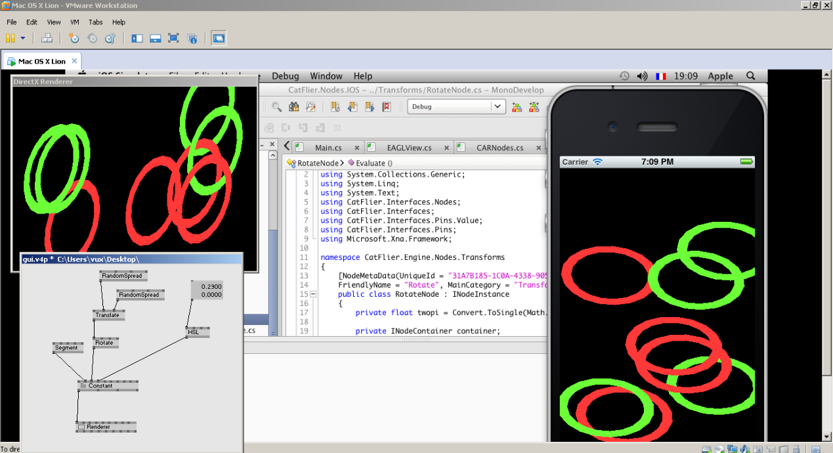The width and height of the screenshot is (833, 453).
Task: Collapse the RotateNode class code fold
Action: point(312,294)
